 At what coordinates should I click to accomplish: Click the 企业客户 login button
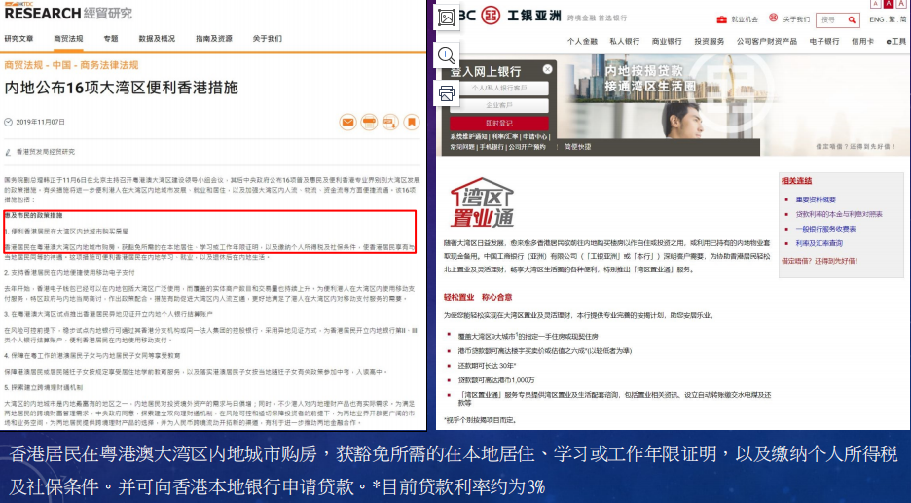click(499, 105)
